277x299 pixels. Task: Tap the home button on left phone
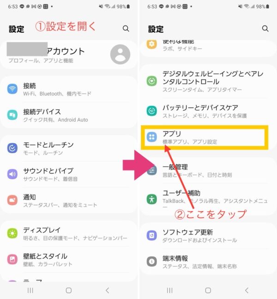pos(69,290)
